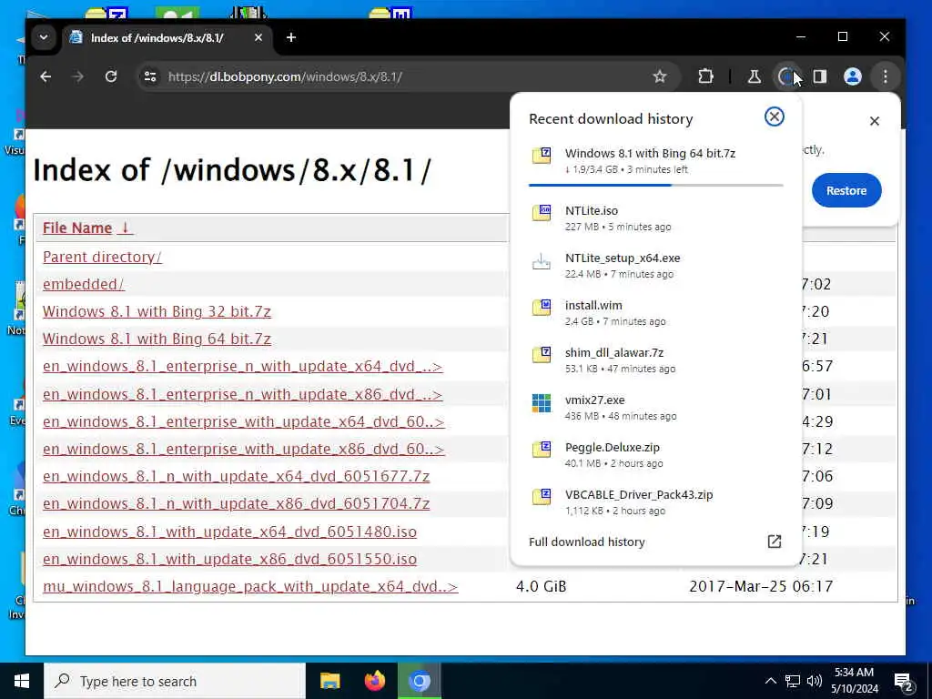Download en_windows_8.1_enterprise_with_update_x64_dvd file
The image size is (932, 699).
tap(244, 421)
